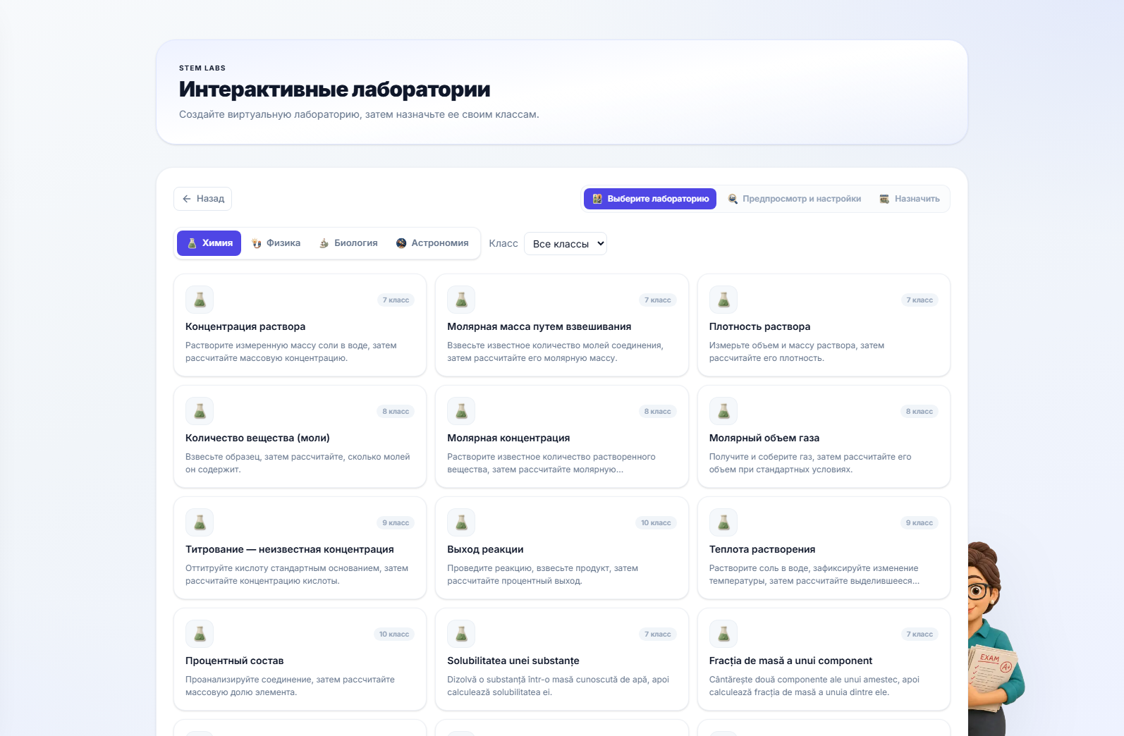
Task: Click the flask icon on Процентный состав card
Action: [200, 634]
